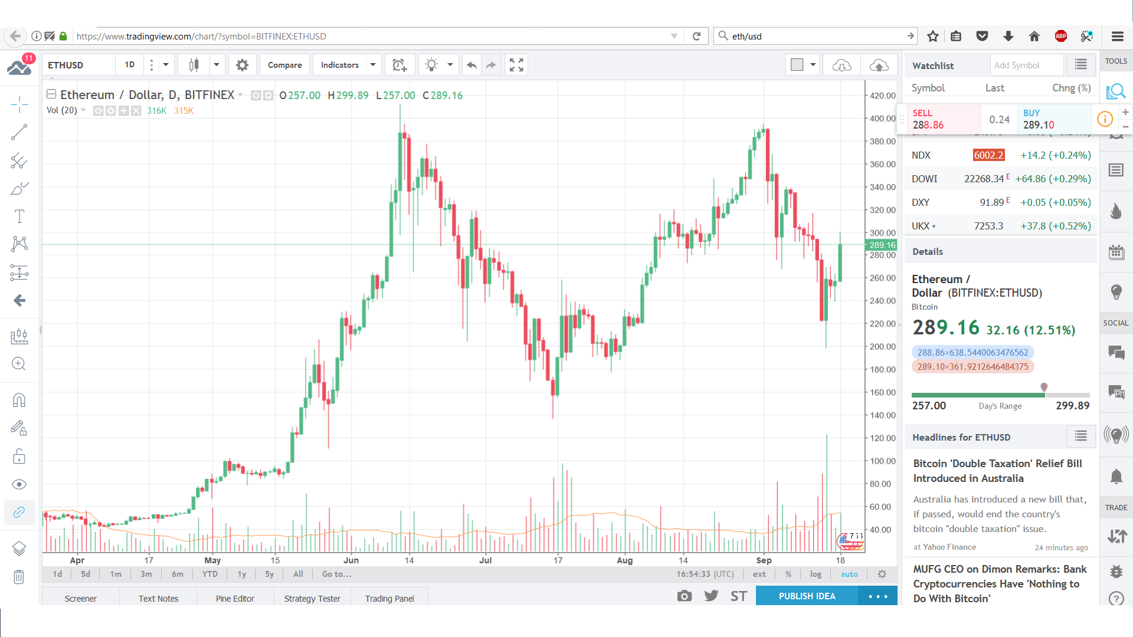Image resolution: width=1133 pixels, height=637 pixels.
Task: Toggle the percent scale
Action: 788,574
